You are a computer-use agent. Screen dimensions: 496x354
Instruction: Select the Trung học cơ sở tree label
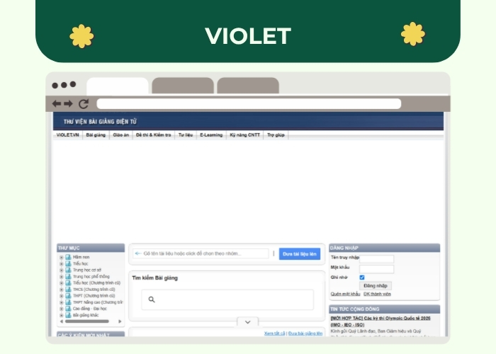coord(87,270)
